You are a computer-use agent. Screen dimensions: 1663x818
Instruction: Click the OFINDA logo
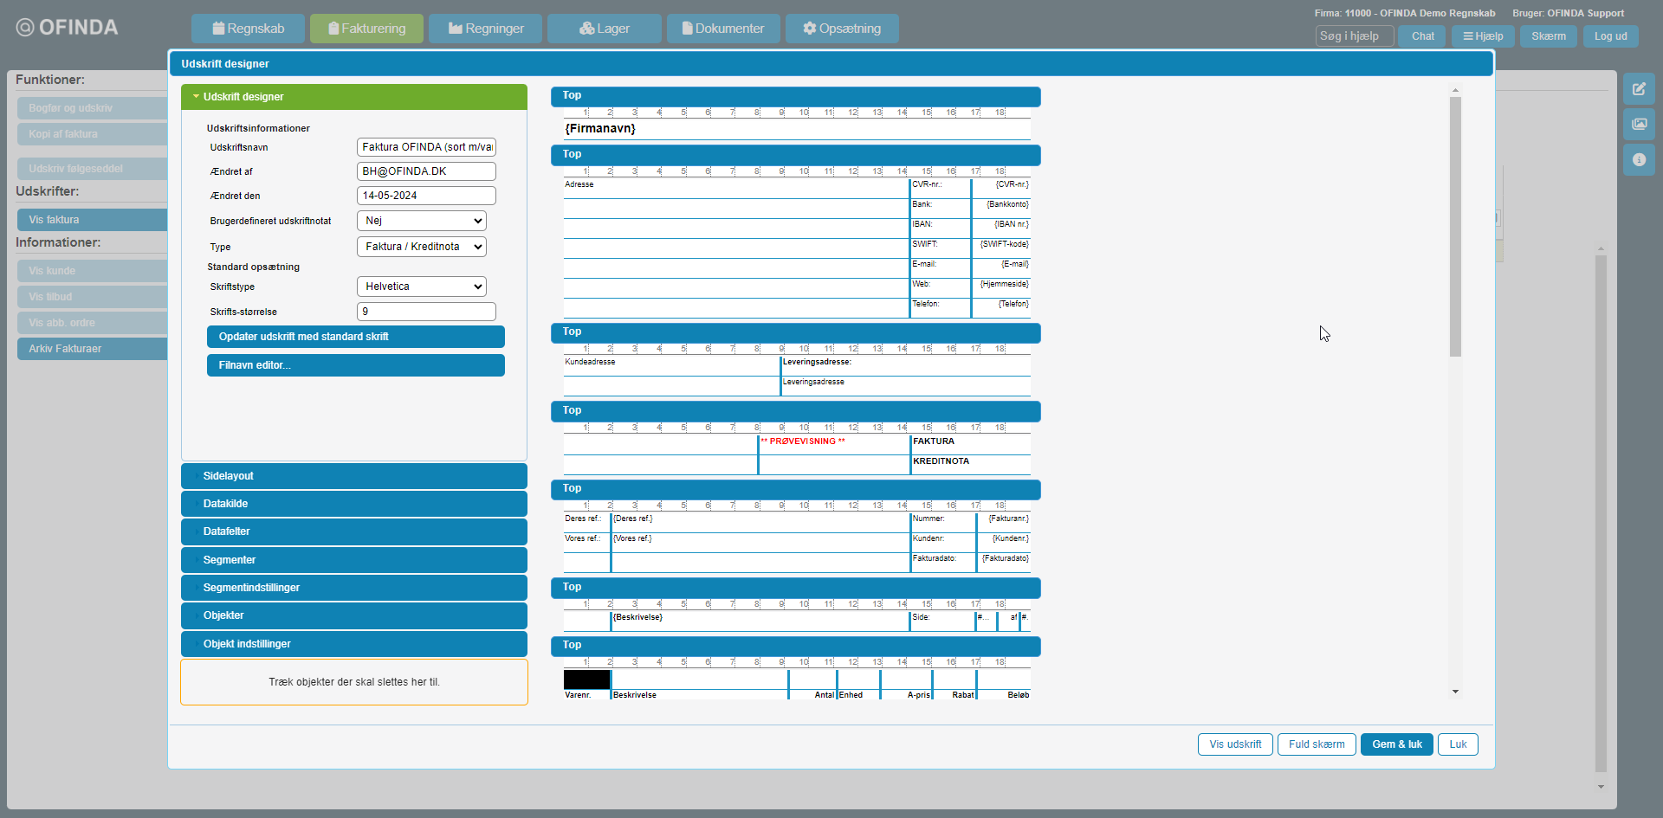point(68,28)
